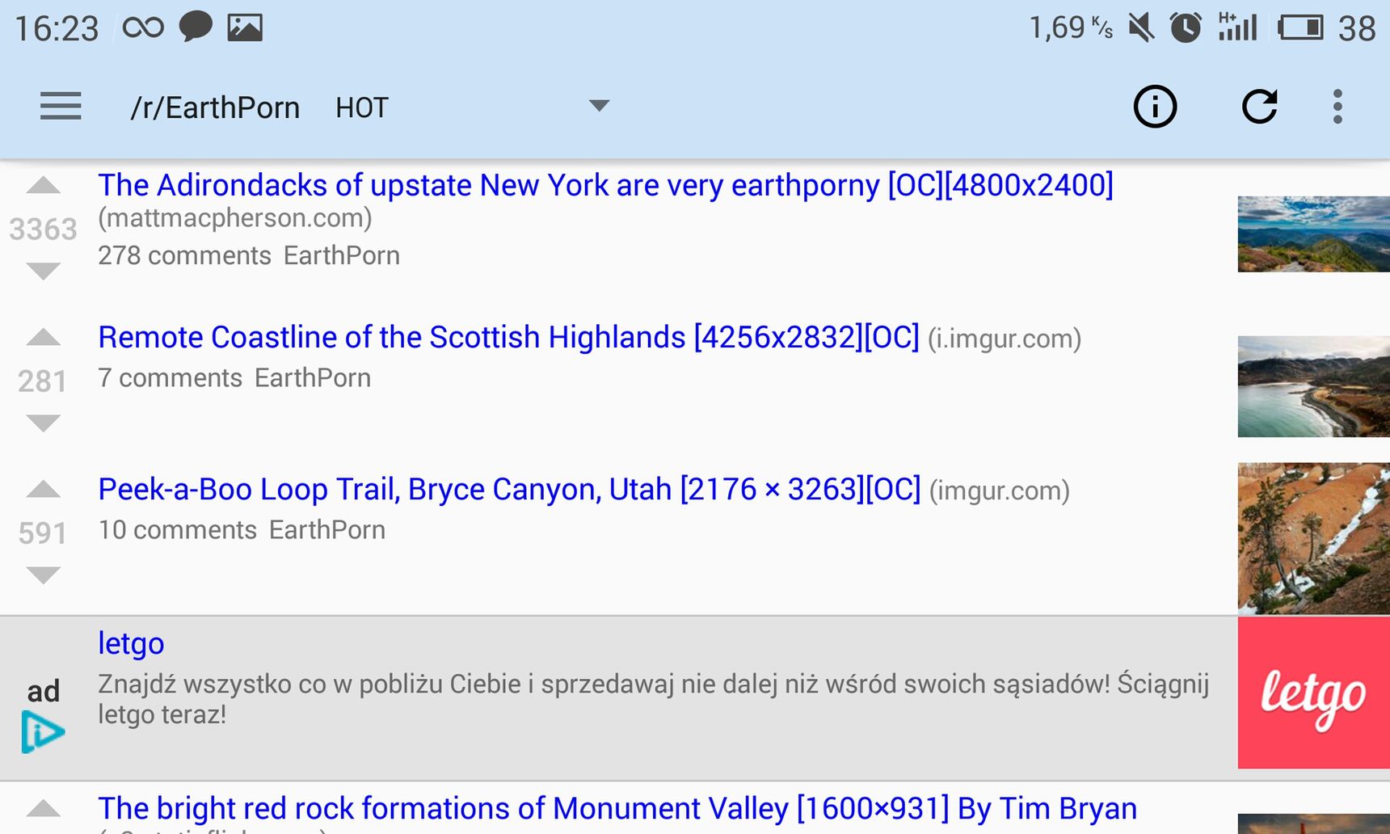Upvote the Adirondacks post
Screen dimensions: 1390x834
[44, 186]
